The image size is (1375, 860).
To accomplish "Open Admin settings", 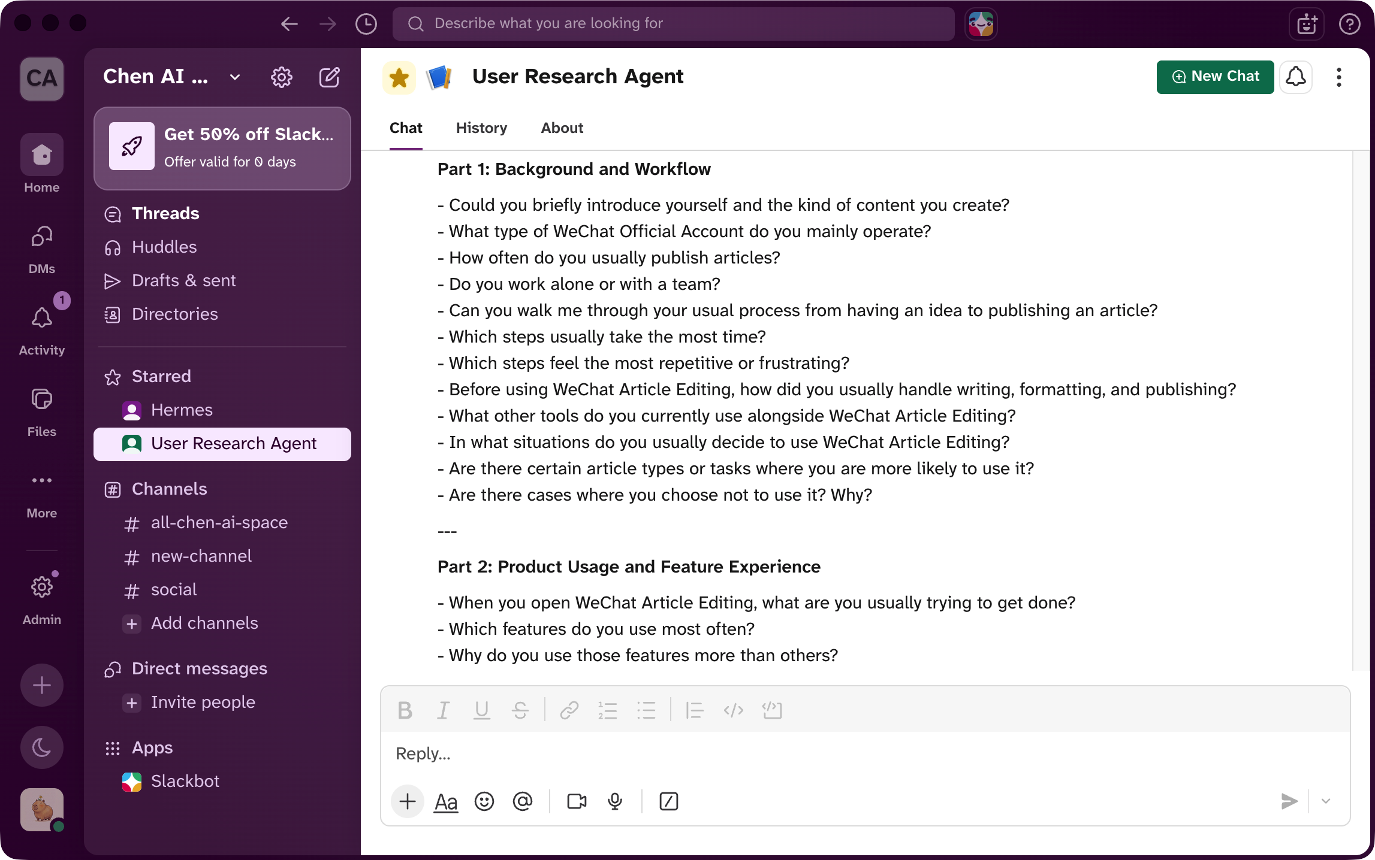I will (42, 599).
